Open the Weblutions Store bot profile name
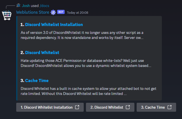182x119 pixels. pos(32,12)
